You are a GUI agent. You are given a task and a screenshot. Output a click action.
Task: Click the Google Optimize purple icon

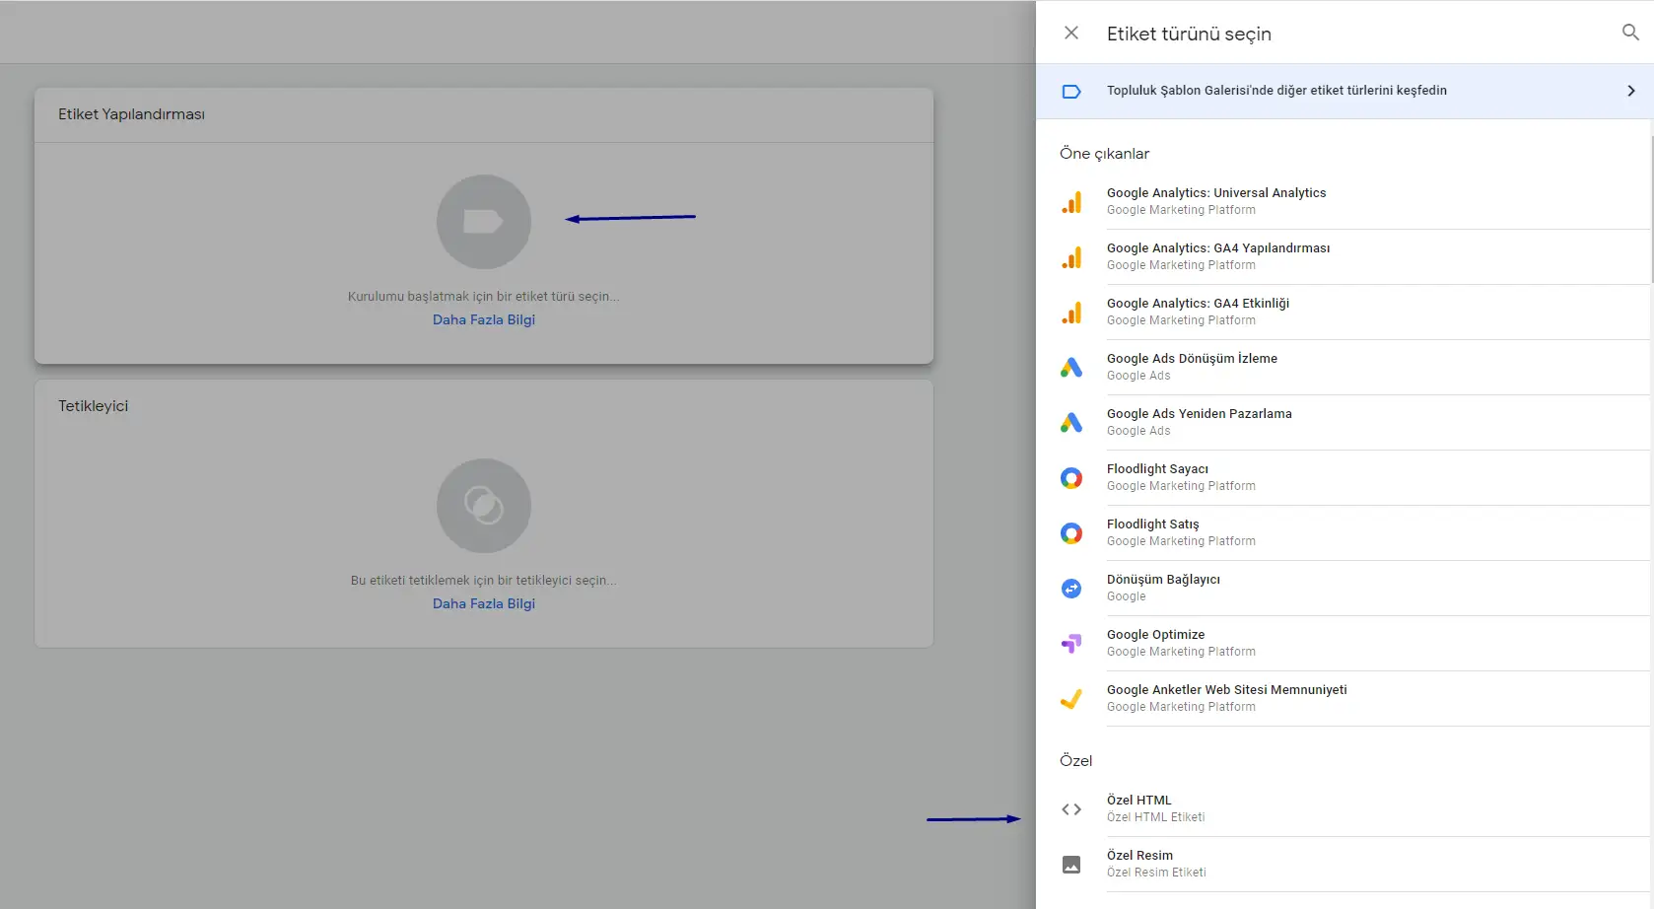[x=1071, y=644]
